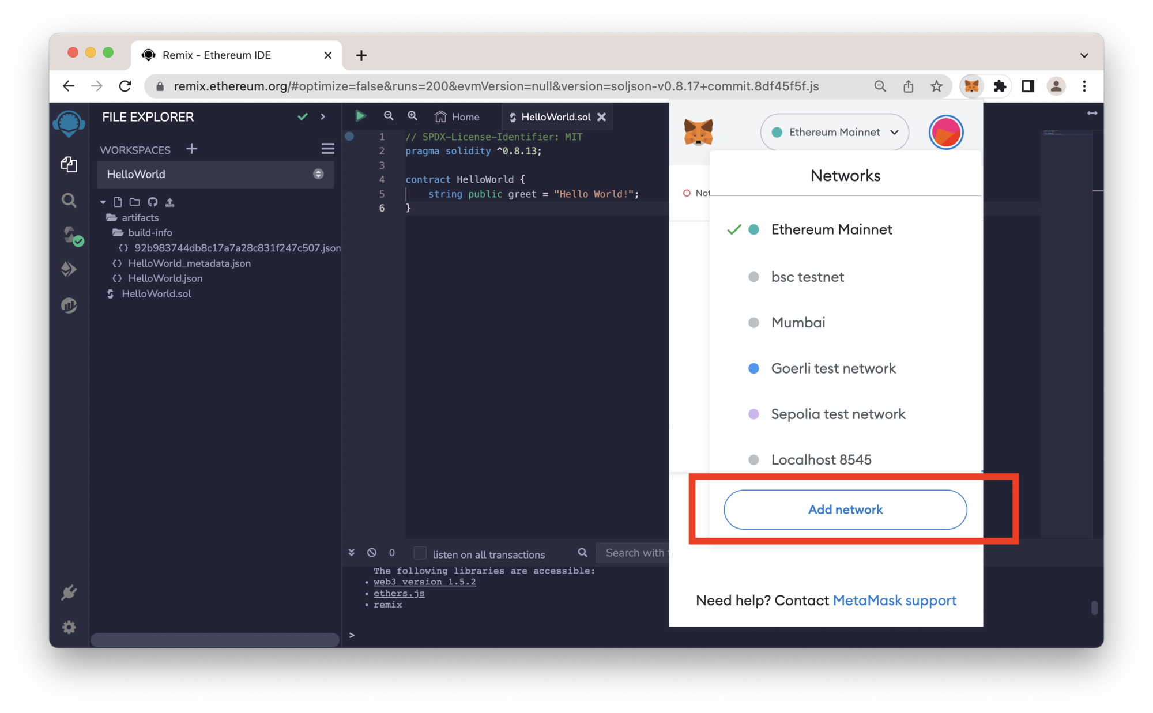Click the Add network button

point(845,510)
